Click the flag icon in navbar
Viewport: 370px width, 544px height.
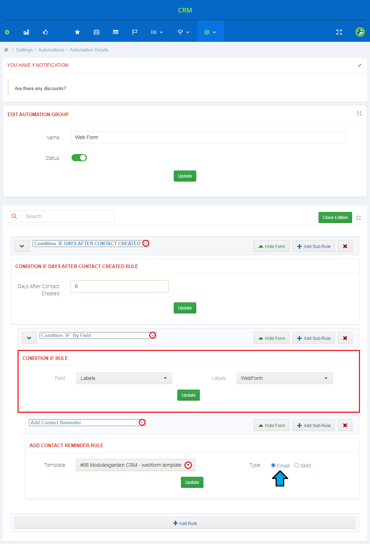pyautogui.click(x=135, y=32)
